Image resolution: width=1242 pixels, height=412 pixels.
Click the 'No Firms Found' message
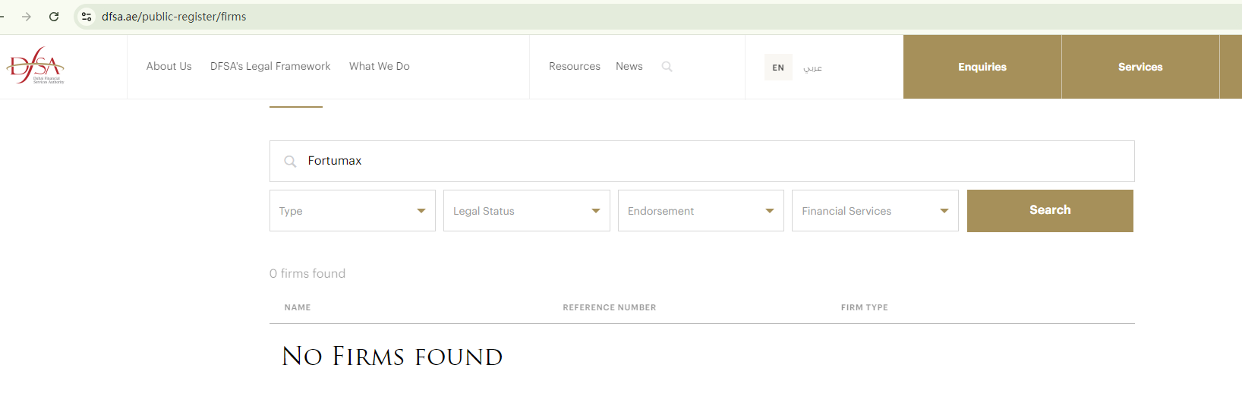click(392, 357)
